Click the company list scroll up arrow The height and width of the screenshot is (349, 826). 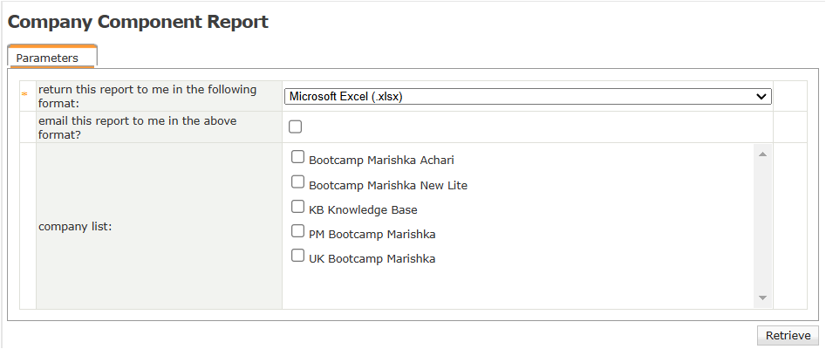click(x=762, y=154)
